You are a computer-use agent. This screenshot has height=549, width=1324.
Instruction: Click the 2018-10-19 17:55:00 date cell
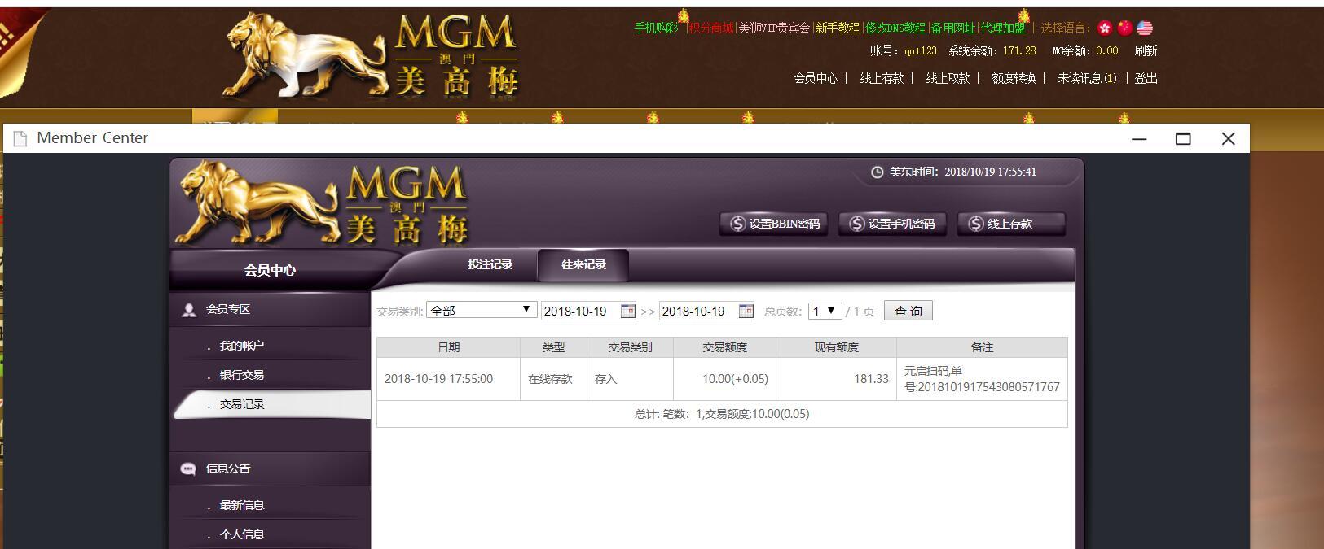click(x=448, y=379)
